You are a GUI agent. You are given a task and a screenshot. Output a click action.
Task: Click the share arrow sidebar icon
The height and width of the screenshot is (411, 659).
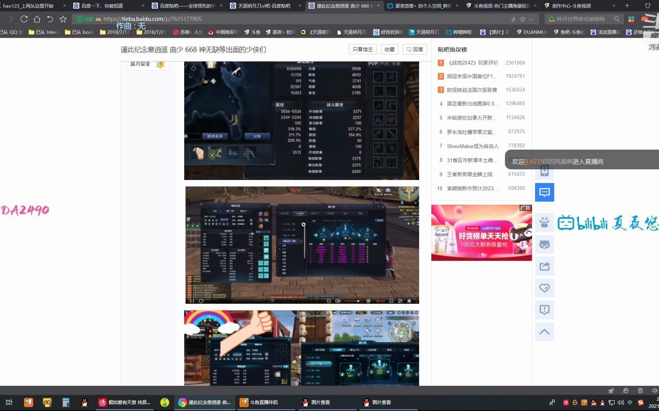point(545,266)
